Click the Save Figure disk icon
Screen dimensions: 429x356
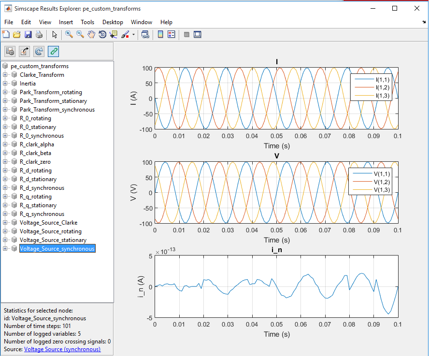(x=28, y=34)
